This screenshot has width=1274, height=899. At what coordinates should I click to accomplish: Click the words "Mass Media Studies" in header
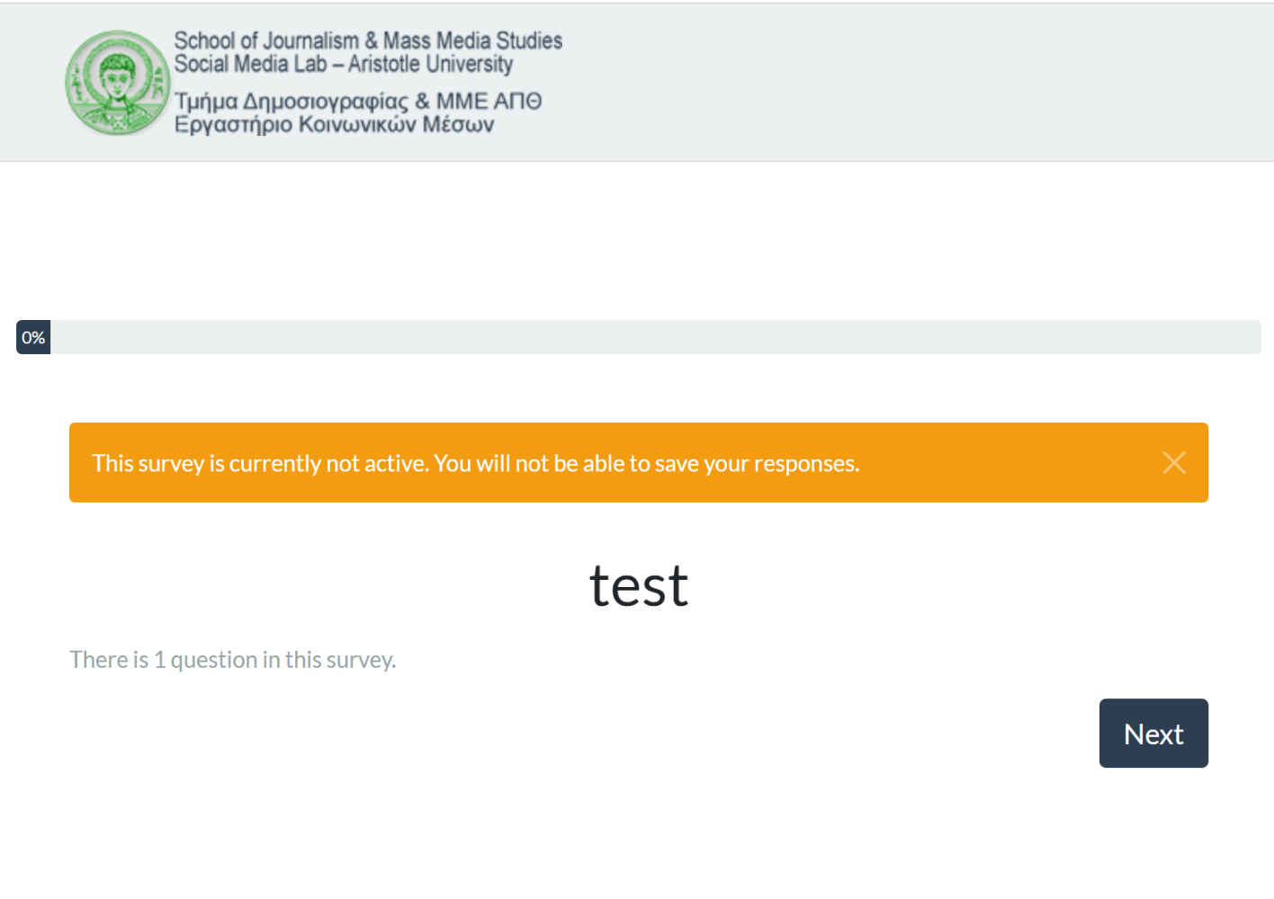pos(472,40)
